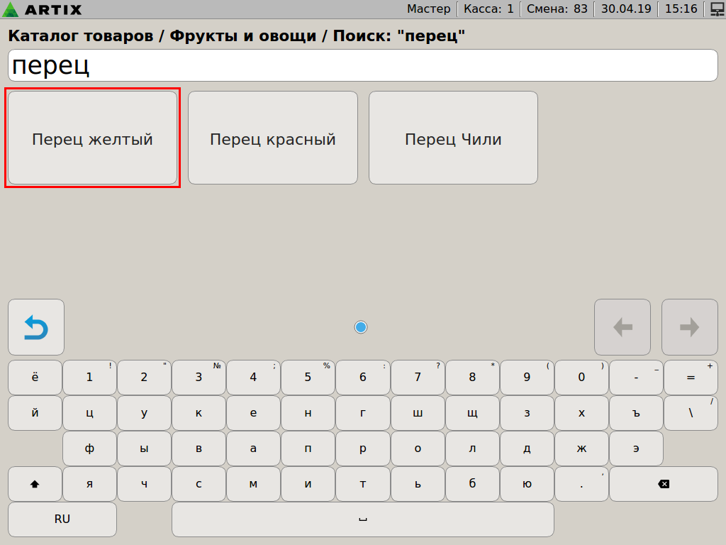This screenshot has height=545, width=726.
Task: Click the left arrow page button
Action: pos(622,327)
